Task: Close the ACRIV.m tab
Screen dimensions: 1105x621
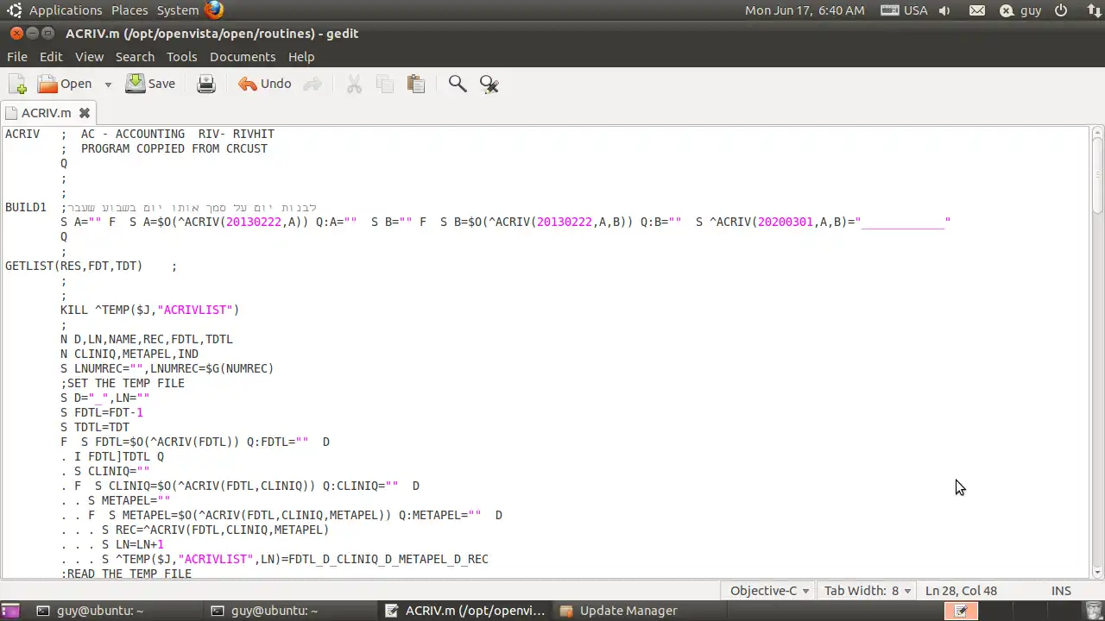Action: (85, 113)
